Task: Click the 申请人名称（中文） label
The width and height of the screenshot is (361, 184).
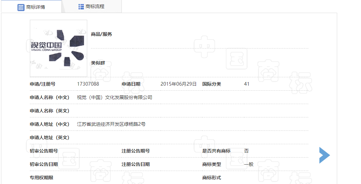Action: coord(50,97)
